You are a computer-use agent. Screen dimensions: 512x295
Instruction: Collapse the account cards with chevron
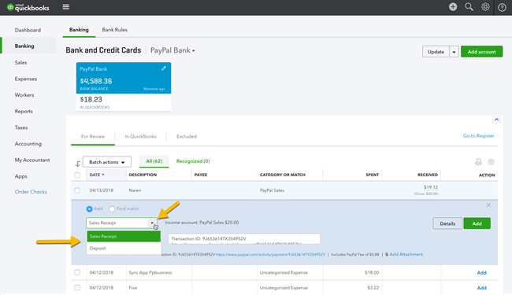496,120
